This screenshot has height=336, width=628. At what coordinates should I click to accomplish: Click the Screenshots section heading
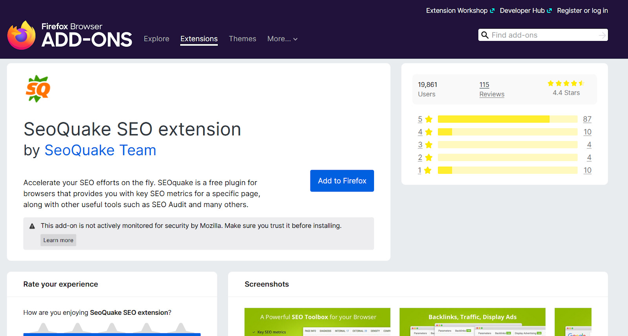[267, 284]
